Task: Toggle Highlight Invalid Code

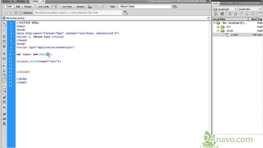Action: point(4,71)
